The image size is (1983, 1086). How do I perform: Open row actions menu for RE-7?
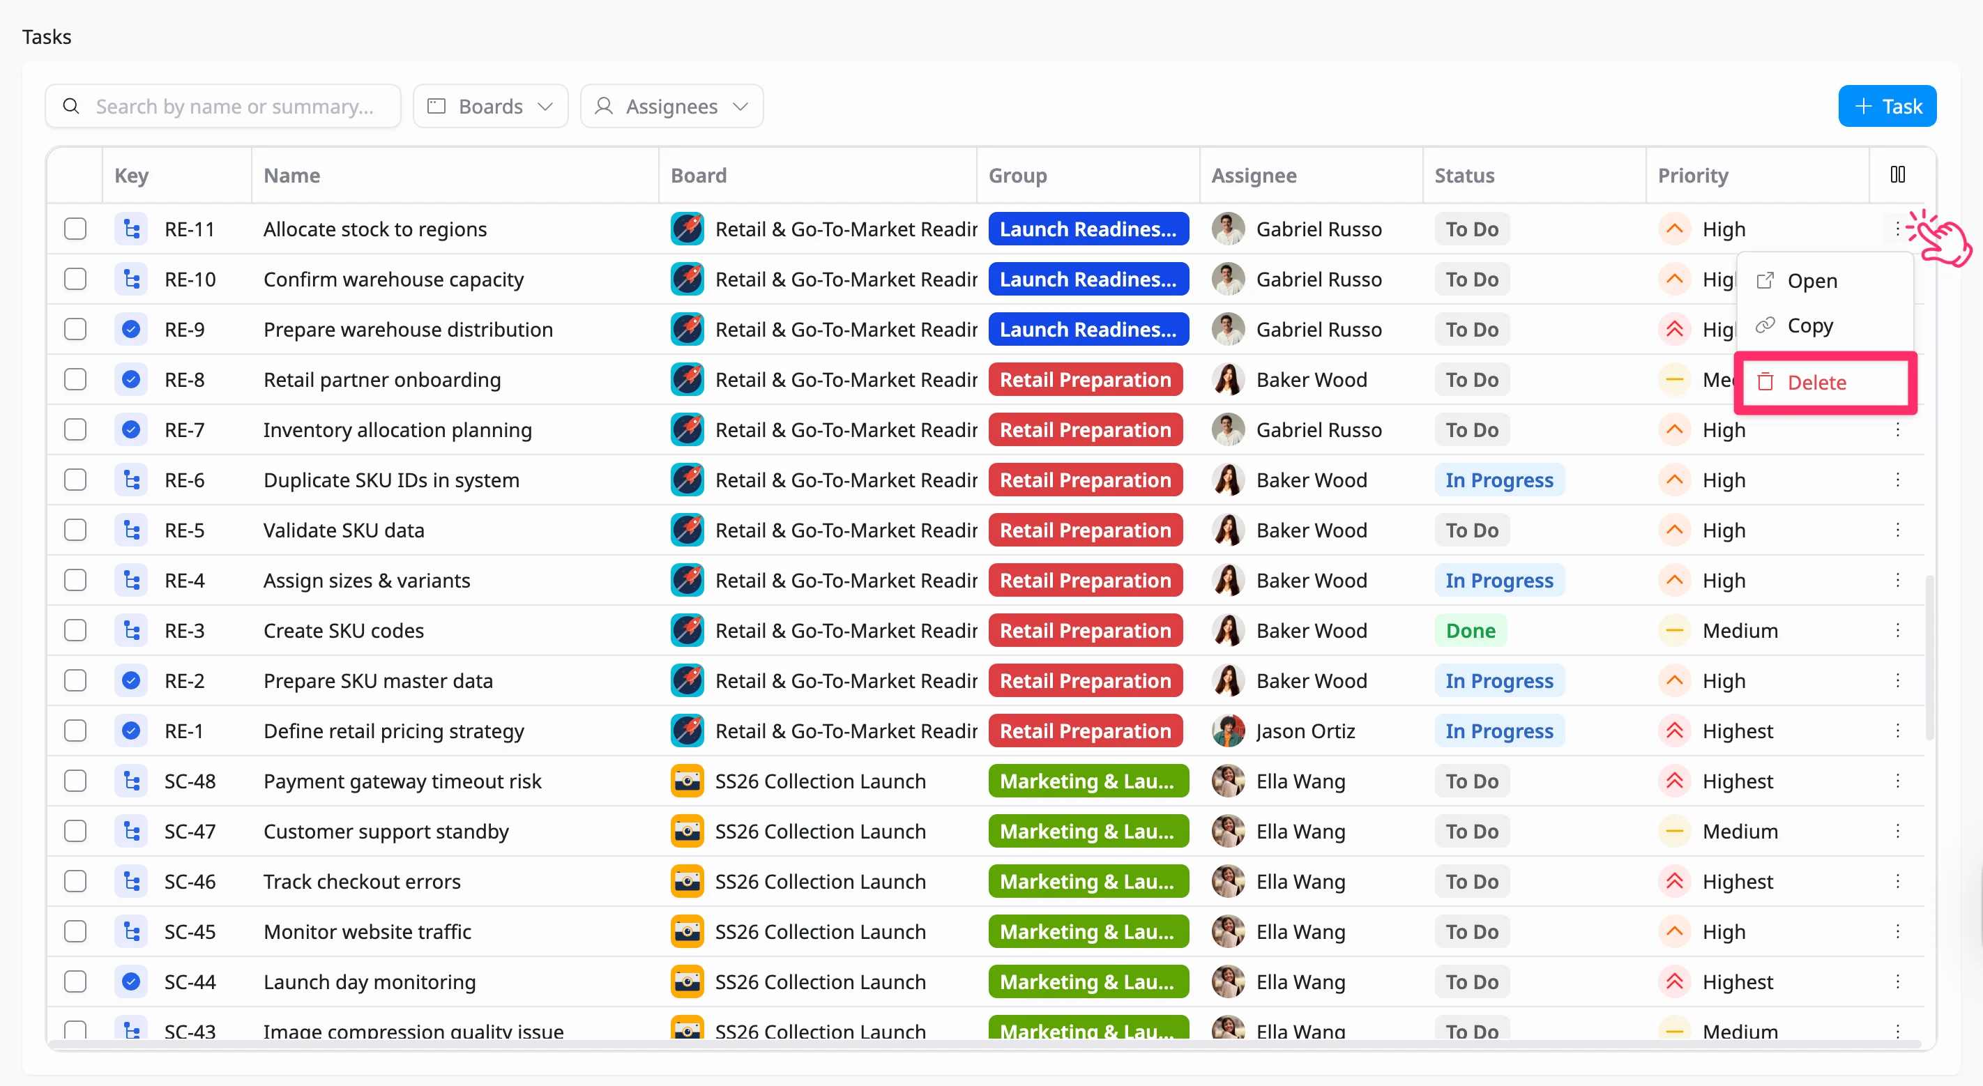tap(1897, 430)
